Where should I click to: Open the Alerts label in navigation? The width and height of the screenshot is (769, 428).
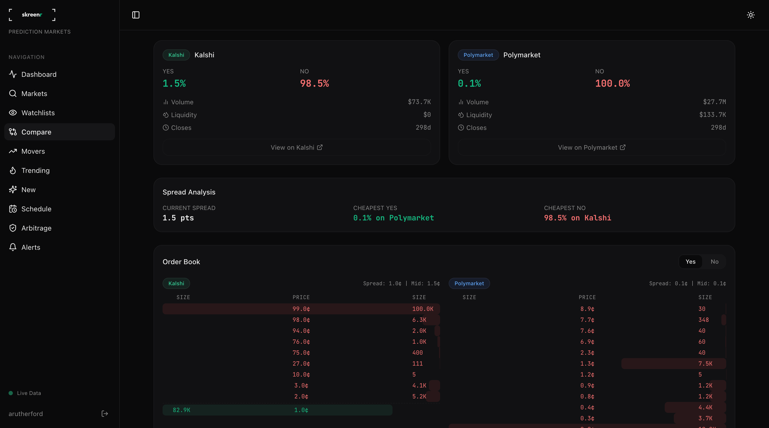click(x=31, y=247)
